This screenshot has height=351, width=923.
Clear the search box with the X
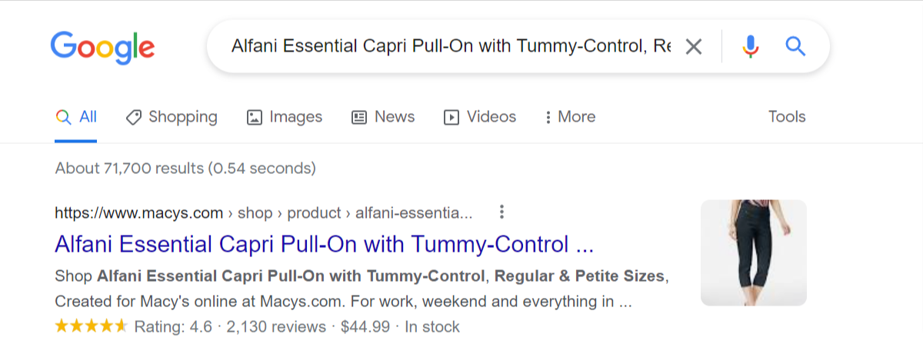pos(694,47)
